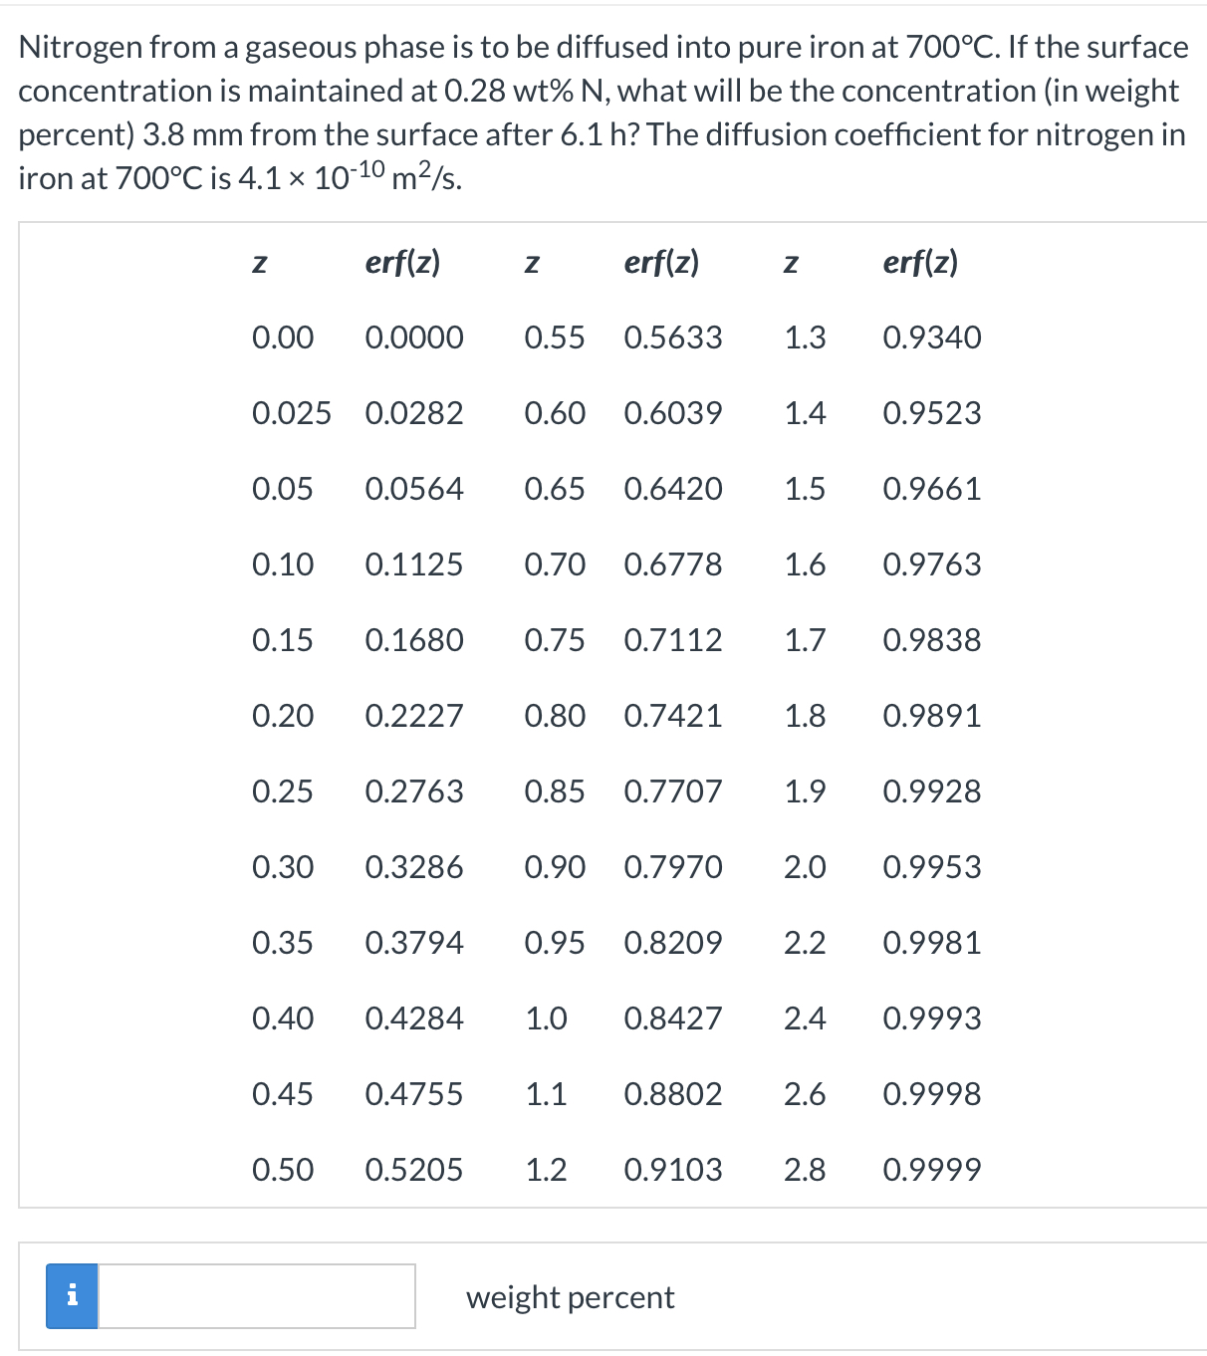The height and width of the screenshot is (1356, 1207).
Task: Click the z value 0.55 cell
Action: pyautogui.click(x=555, y=338)
